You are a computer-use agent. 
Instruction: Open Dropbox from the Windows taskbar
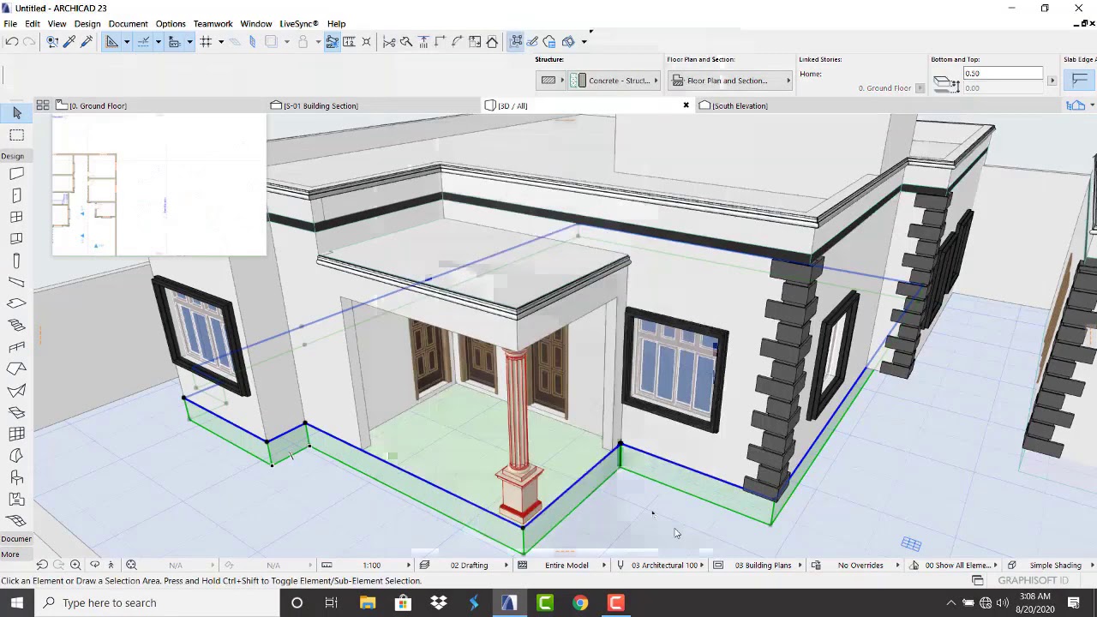tap(439, 602)
